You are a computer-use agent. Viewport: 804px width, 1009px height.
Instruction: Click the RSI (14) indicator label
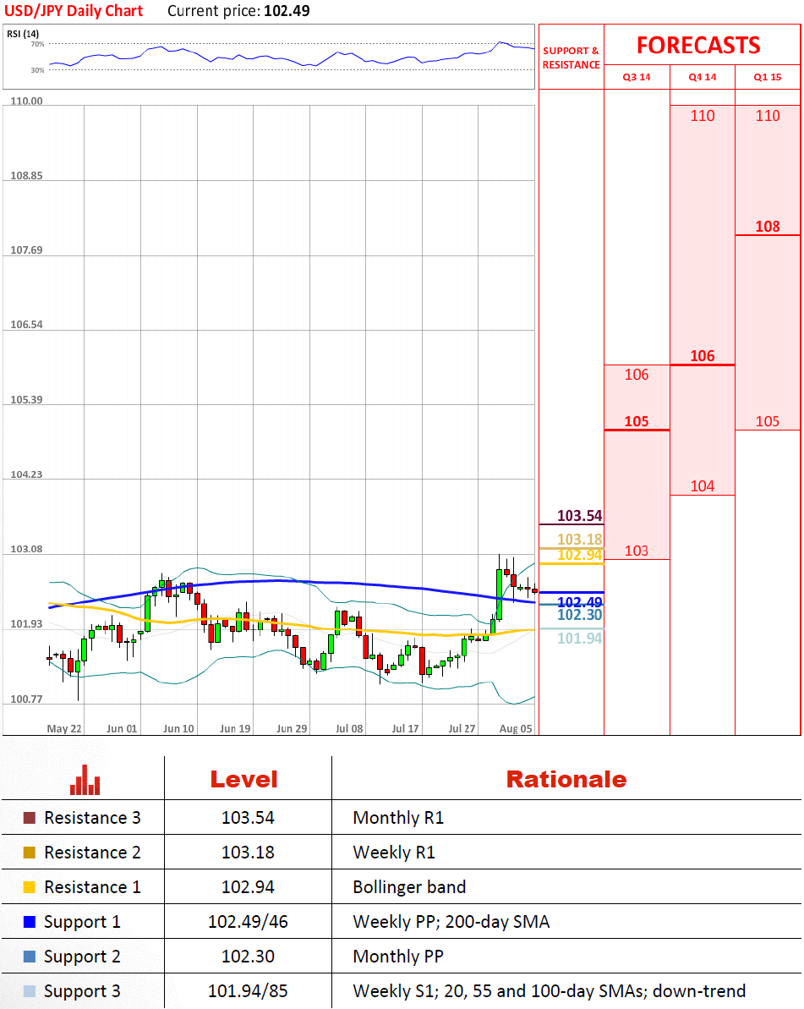coord(23,34)
